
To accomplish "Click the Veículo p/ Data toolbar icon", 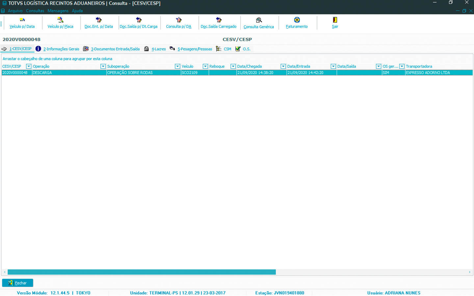I will (22, 20).
